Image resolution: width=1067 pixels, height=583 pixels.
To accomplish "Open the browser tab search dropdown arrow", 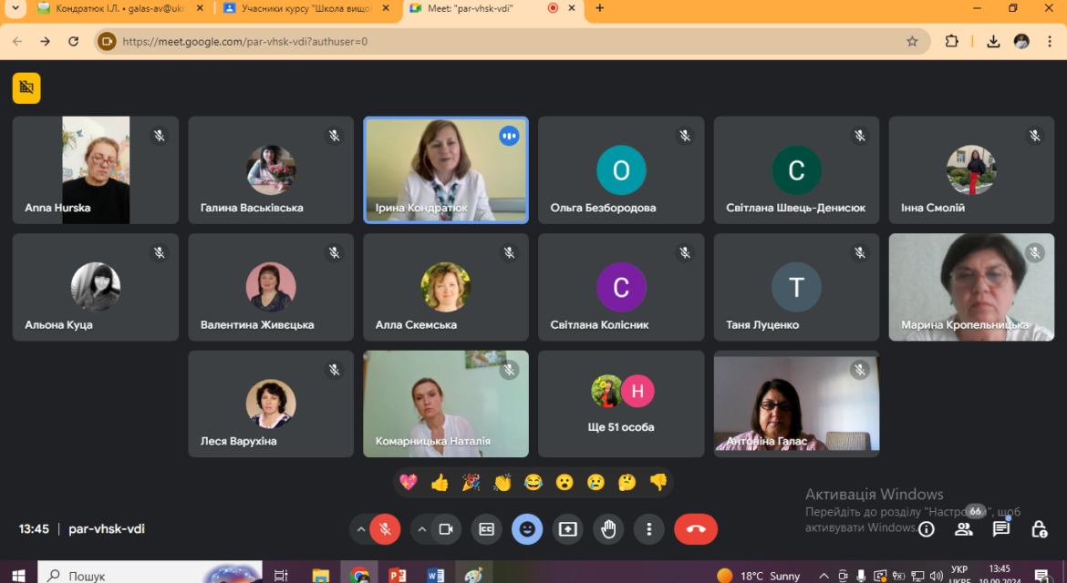I will pos(15,8).
